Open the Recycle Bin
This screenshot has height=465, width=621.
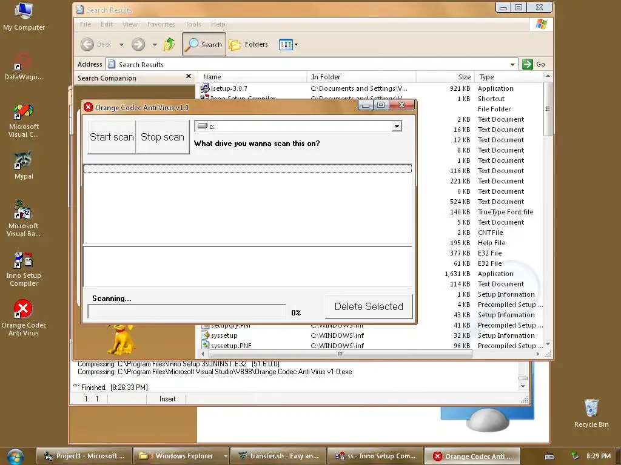click(x=591, y=413)
